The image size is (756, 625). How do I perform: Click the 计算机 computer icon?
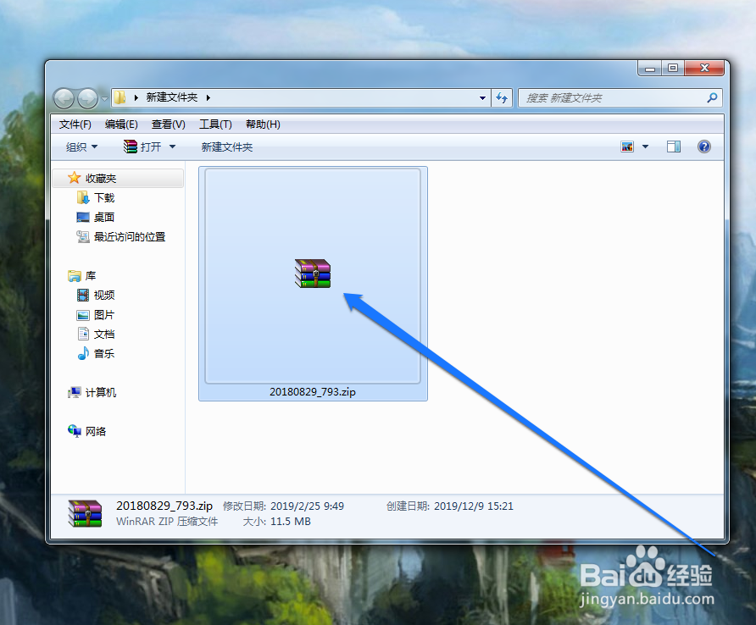pos(75,392)
